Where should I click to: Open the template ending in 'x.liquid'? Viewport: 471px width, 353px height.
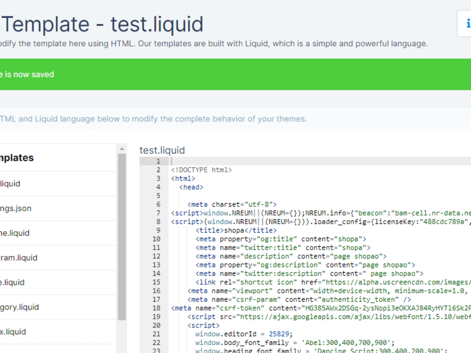pyautogui.click(x=57, y=332)
